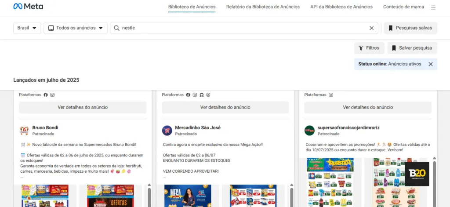This screenshot has height=207, width=450.
Task: Click the supersaofranciscojardimroriz advertiser name
Action: point(348,128)
